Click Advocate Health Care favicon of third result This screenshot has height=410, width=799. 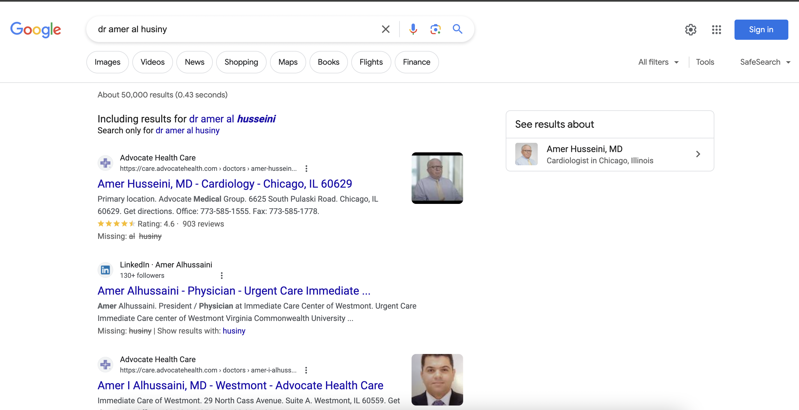(x=105, y=364)
